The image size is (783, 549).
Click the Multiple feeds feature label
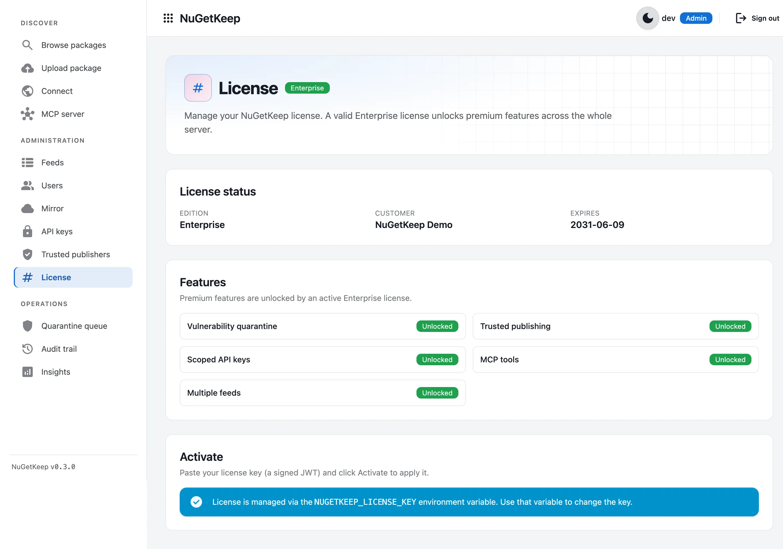tap(214, 393)
